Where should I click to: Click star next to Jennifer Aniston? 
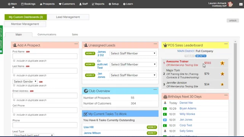(x=222, y=84)
